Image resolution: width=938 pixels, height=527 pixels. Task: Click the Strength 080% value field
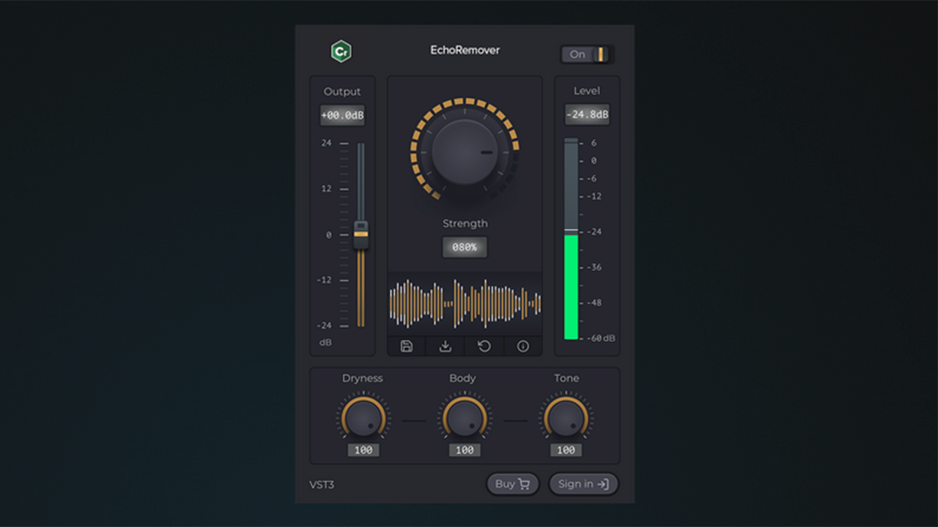tap(465, 247)
